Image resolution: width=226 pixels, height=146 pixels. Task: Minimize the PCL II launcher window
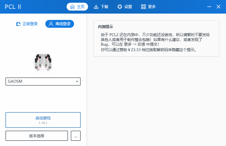[x=209, y=7]
